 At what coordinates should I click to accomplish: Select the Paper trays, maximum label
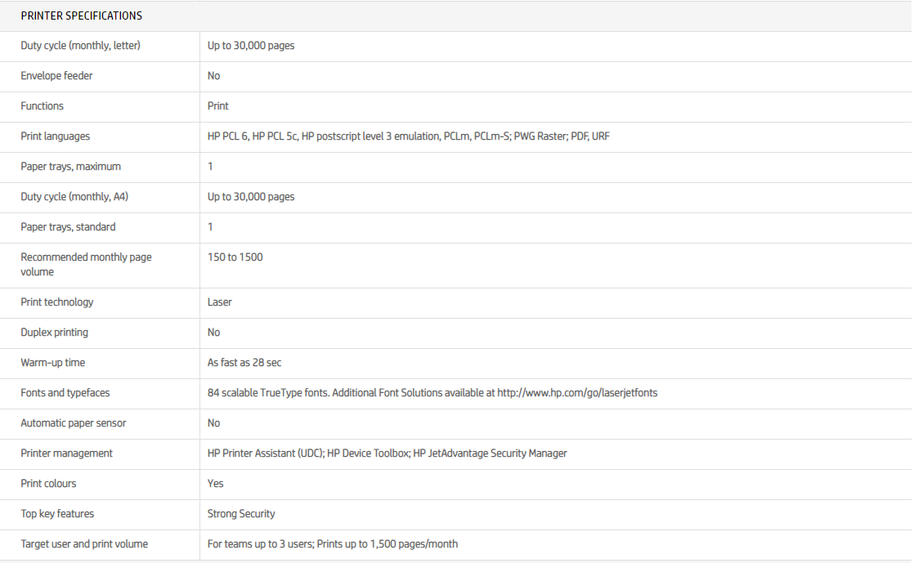[70, 167]
